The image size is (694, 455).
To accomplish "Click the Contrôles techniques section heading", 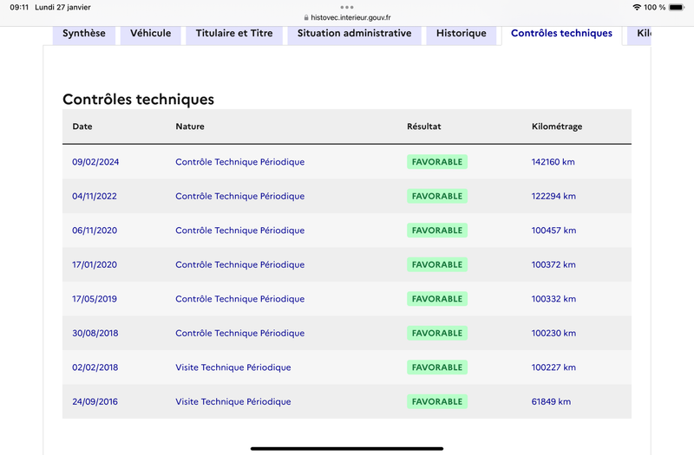I will click(x=138, y=100).
